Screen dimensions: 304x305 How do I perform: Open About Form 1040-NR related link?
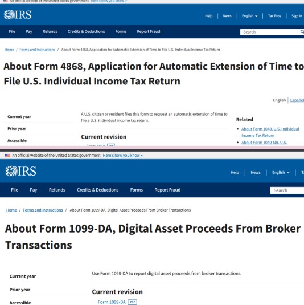click(x=264, y=143)
